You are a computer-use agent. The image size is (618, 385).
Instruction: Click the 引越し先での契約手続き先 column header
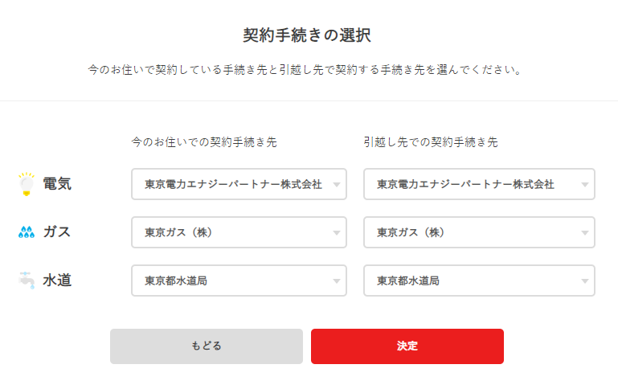431,141
